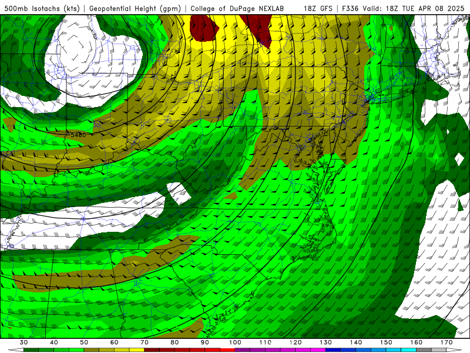Click the '100' legend scale value

pos(236,342)
